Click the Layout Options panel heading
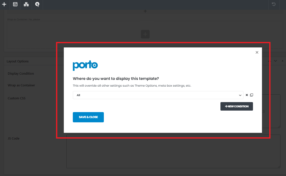This screenshot has height=176, width=286. [18, 61]
